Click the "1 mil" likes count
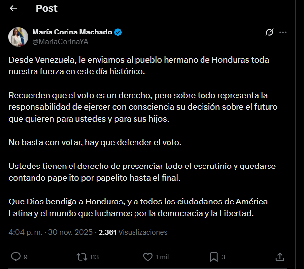The image size is (304, 269). click(162, 257)
